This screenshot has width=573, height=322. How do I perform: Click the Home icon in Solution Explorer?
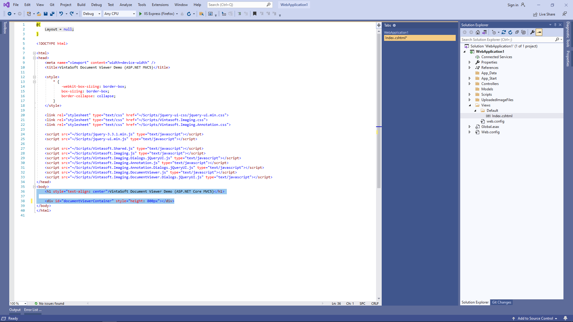coord(478,32)
